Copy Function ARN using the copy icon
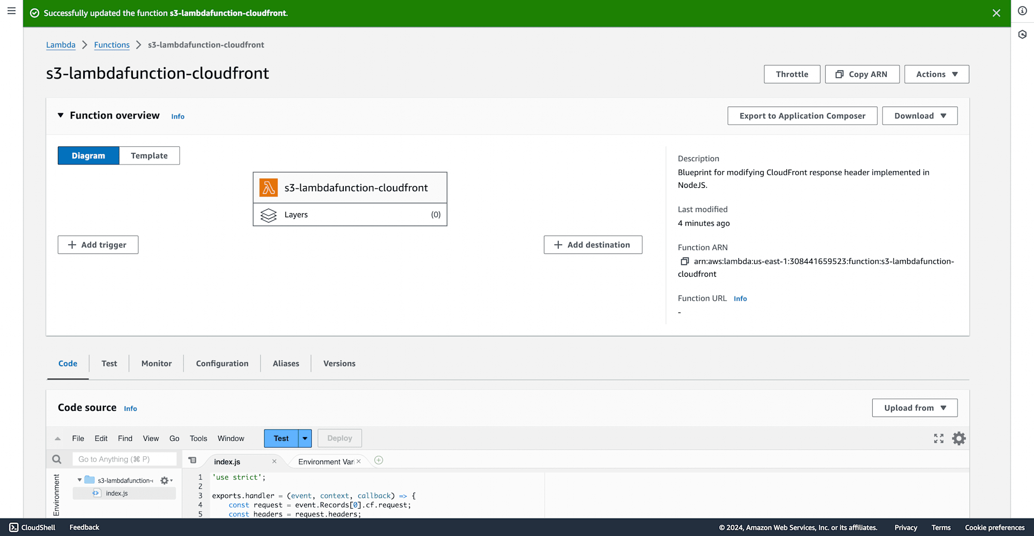 coord(685,262)
